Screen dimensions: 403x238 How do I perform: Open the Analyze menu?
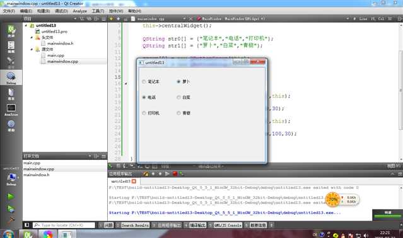click(x=80, y=11)
